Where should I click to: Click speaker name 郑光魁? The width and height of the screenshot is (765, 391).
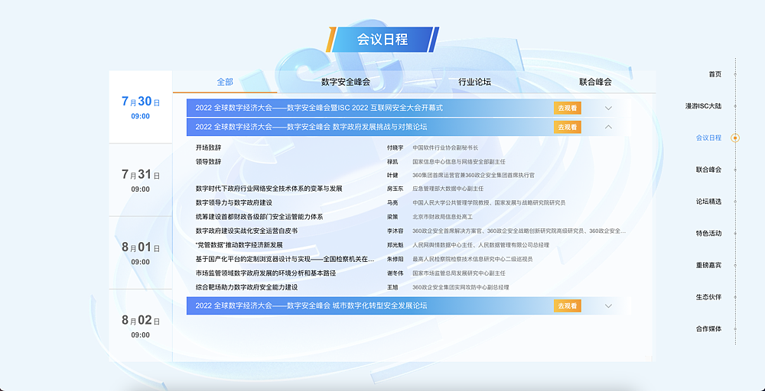[x=396, y=245]
